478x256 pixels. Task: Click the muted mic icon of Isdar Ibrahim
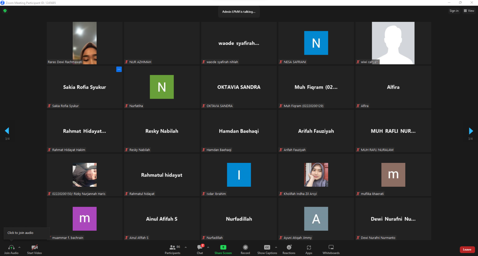click(204, 194)
